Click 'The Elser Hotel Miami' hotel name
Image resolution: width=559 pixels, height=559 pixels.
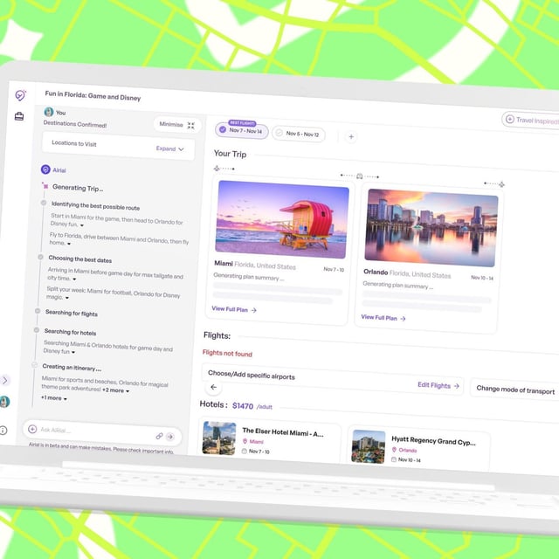283,432
